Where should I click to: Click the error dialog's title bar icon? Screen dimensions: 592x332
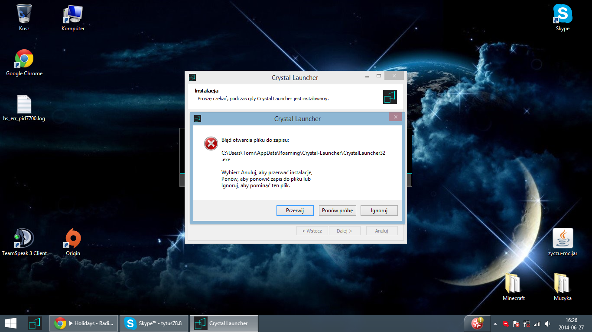point(198,118)
